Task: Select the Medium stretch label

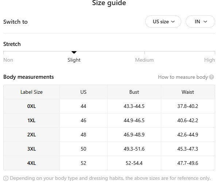Action: pos(144,60)
